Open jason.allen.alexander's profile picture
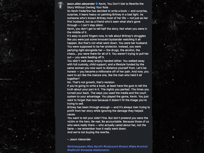The width and height of the screenshot is (204, 153). [x=61, y=5]
